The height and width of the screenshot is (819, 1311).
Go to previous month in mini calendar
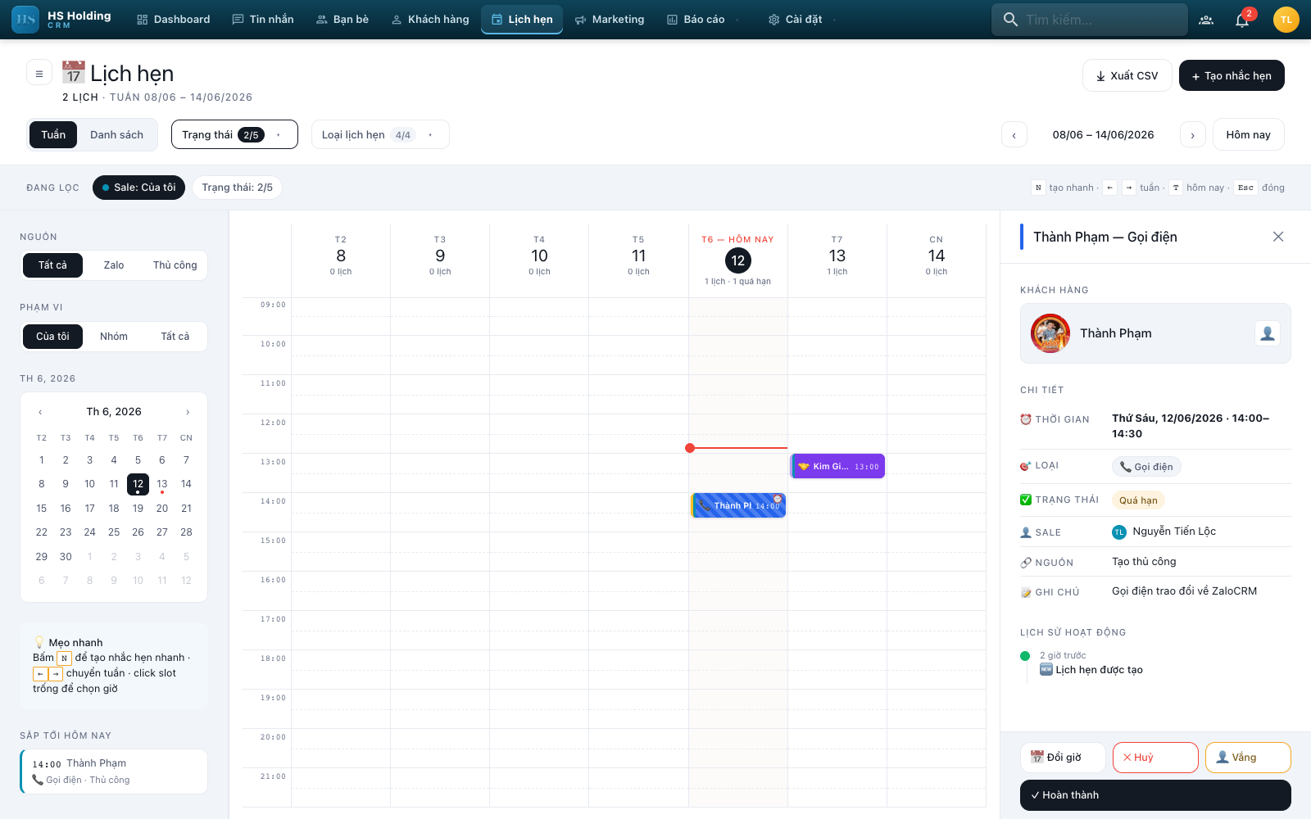(x=40, y=412)
